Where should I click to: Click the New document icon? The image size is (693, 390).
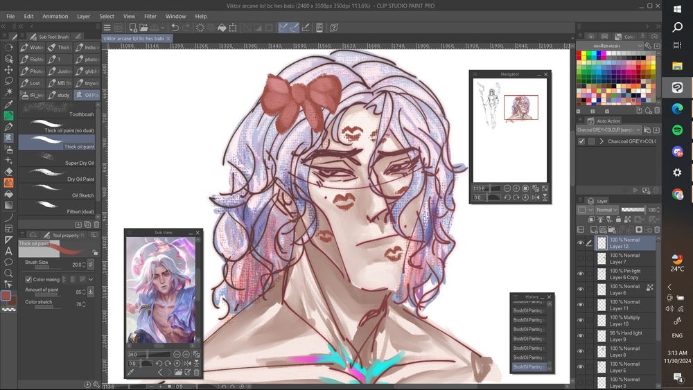pyautogui.click(x=132, y=28)
